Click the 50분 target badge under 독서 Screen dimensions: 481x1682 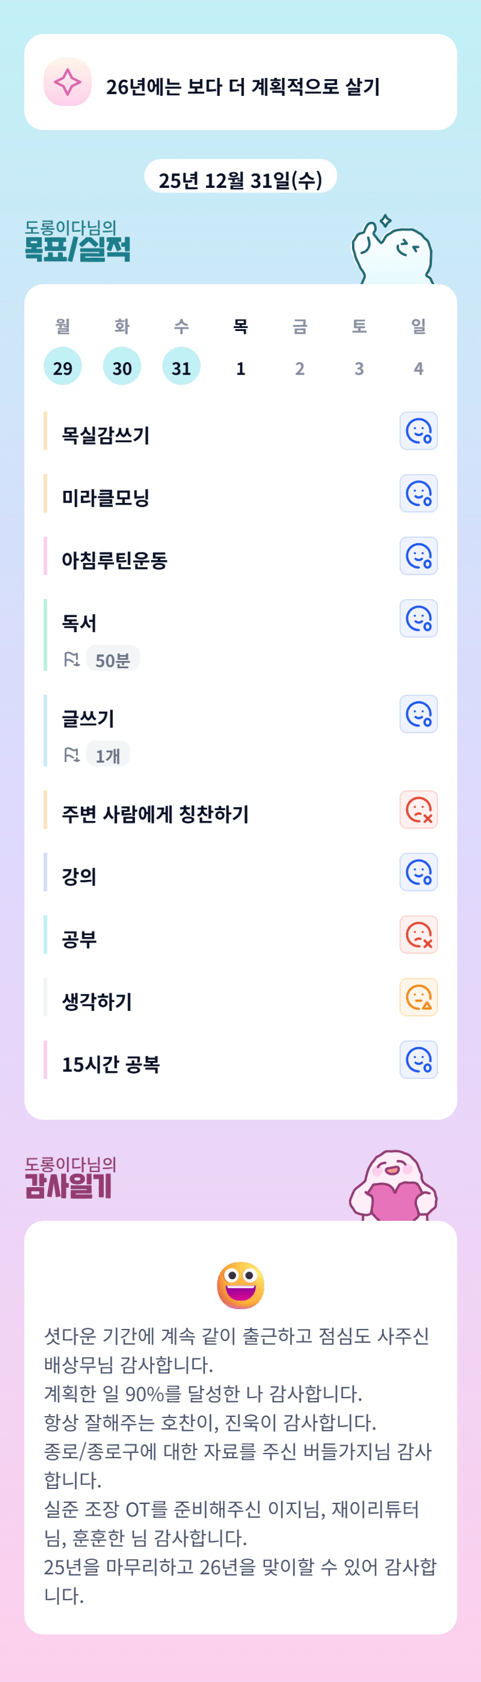pos(112,660)
